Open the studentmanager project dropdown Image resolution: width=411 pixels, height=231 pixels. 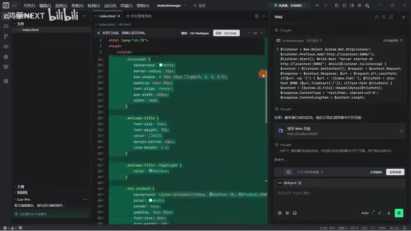point(171,6)
